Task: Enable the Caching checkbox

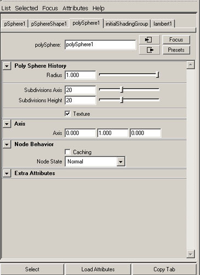Action: pyautogui.click(x=67, y=152)
